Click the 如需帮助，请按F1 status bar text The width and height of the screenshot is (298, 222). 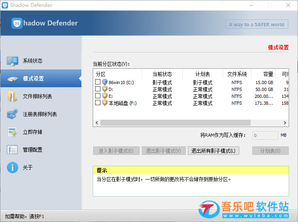tap(25, 216)
